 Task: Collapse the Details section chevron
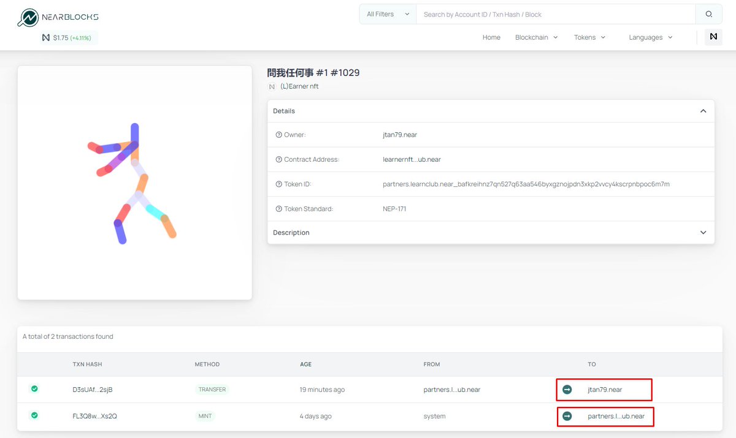703,111
